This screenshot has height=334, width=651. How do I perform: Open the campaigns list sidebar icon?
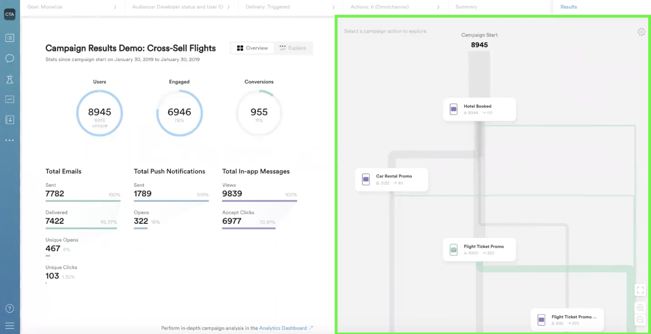(x=9, y=38)
